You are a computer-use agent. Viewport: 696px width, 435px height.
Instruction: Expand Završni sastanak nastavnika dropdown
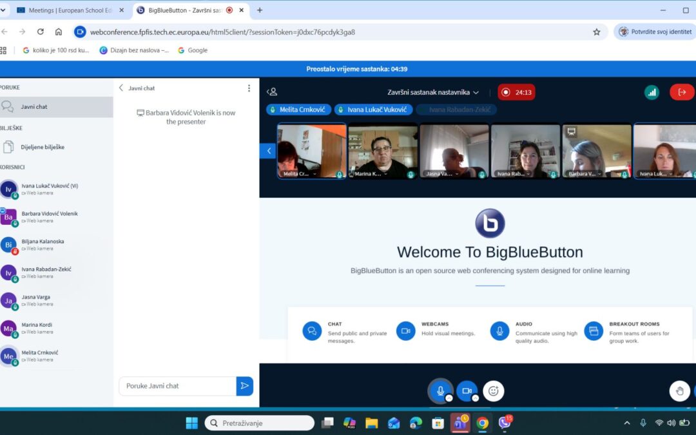[433, 92]
